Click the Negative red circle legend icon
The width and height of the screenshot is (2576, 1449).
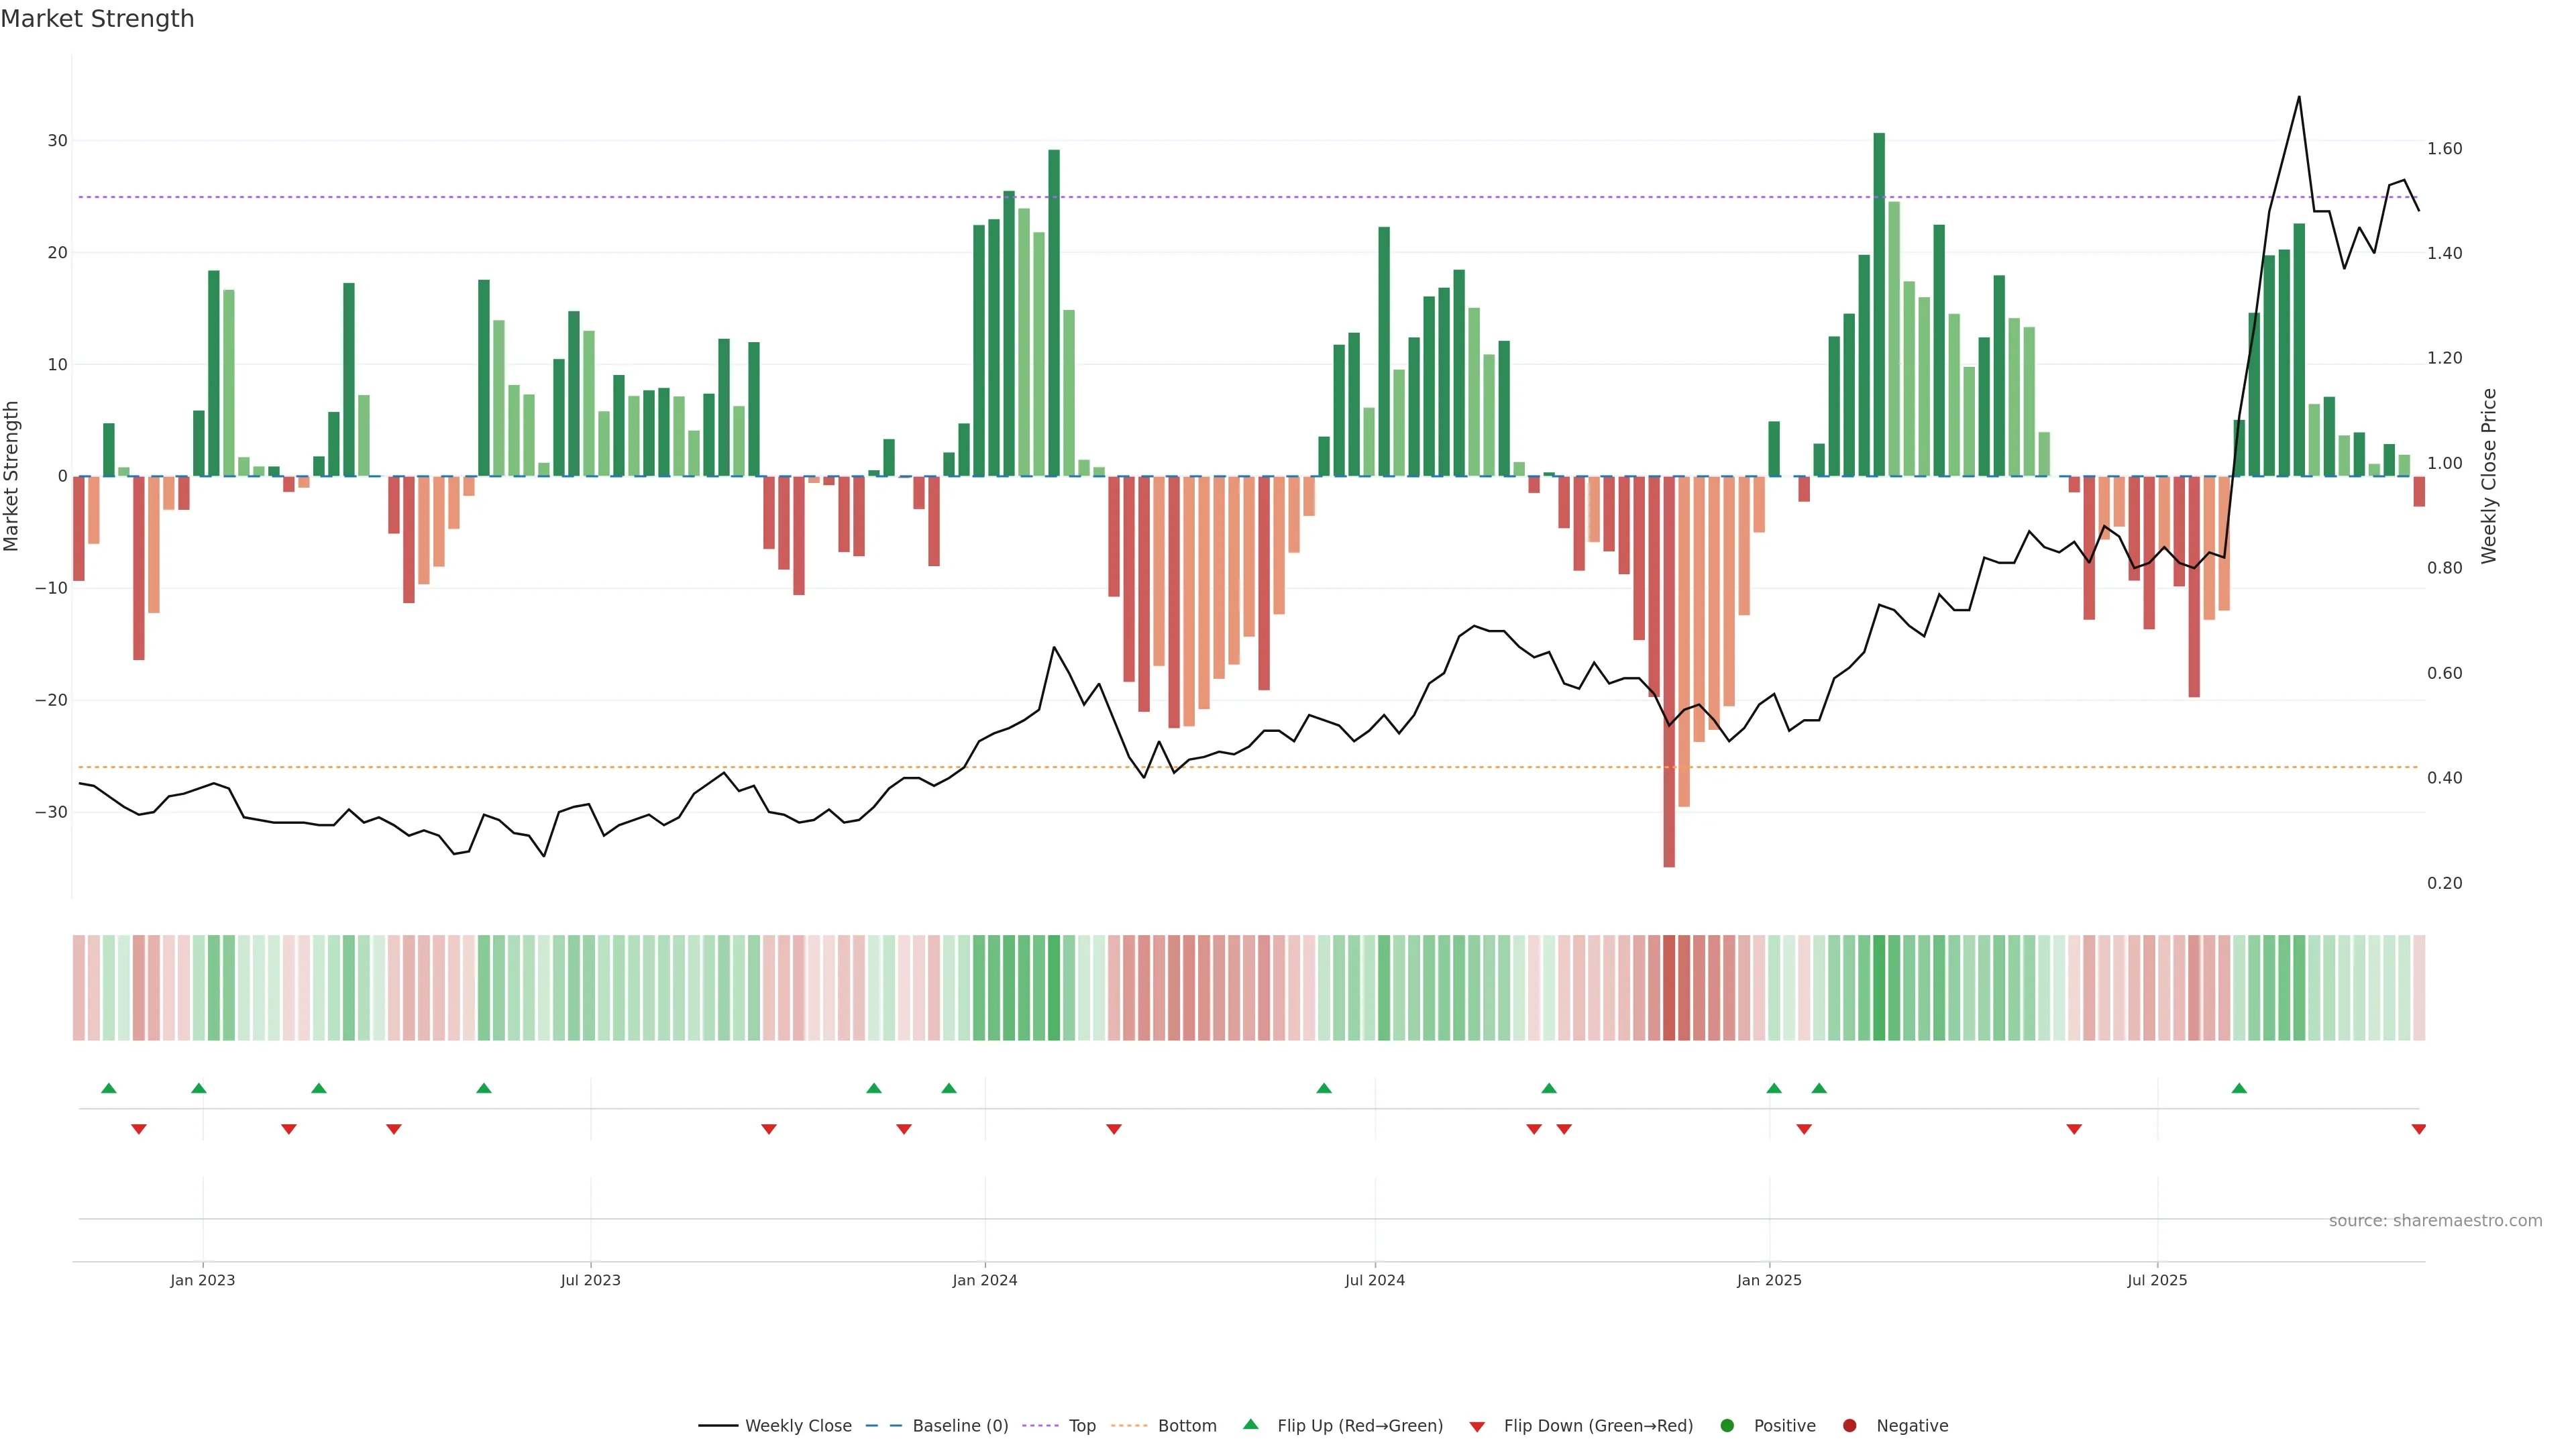pyautogui.click(x=1849, y=1426)
